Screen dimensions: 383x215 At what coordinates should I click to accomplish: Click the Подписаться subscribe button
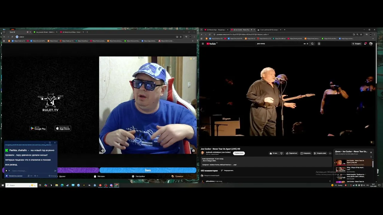click(x=239, y=153)
